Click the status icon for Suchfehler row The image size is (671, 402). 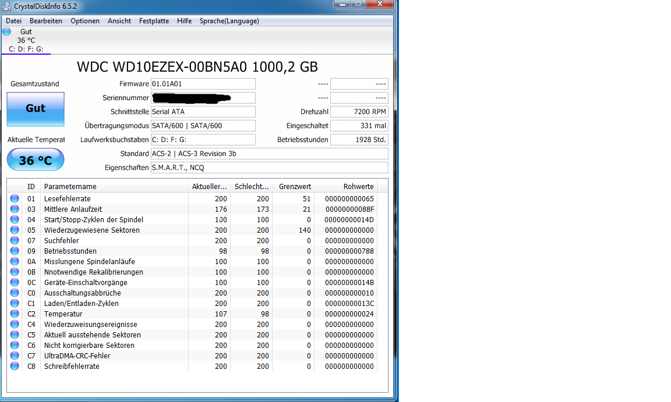pos(15,240)
